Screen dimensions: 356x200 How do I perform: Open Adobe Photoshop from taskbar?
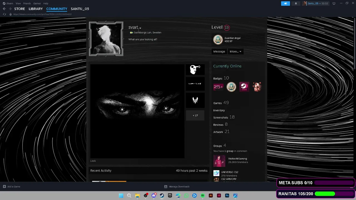pos(227,196)
